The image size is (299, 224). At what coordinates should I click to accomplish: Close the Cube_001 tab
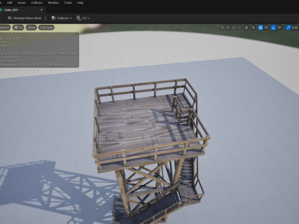point(41,10)
